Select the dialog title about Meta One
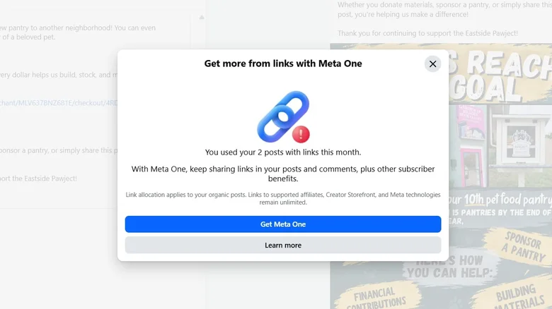This screenshot has height=309, width=552. coord(283,63)
